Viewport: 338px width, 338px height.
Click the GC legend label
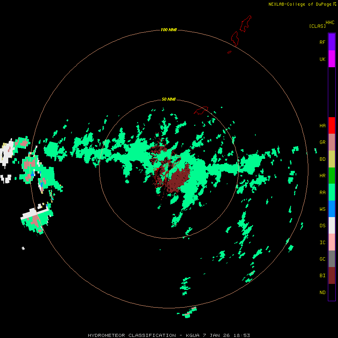click(x=322, y=259)
